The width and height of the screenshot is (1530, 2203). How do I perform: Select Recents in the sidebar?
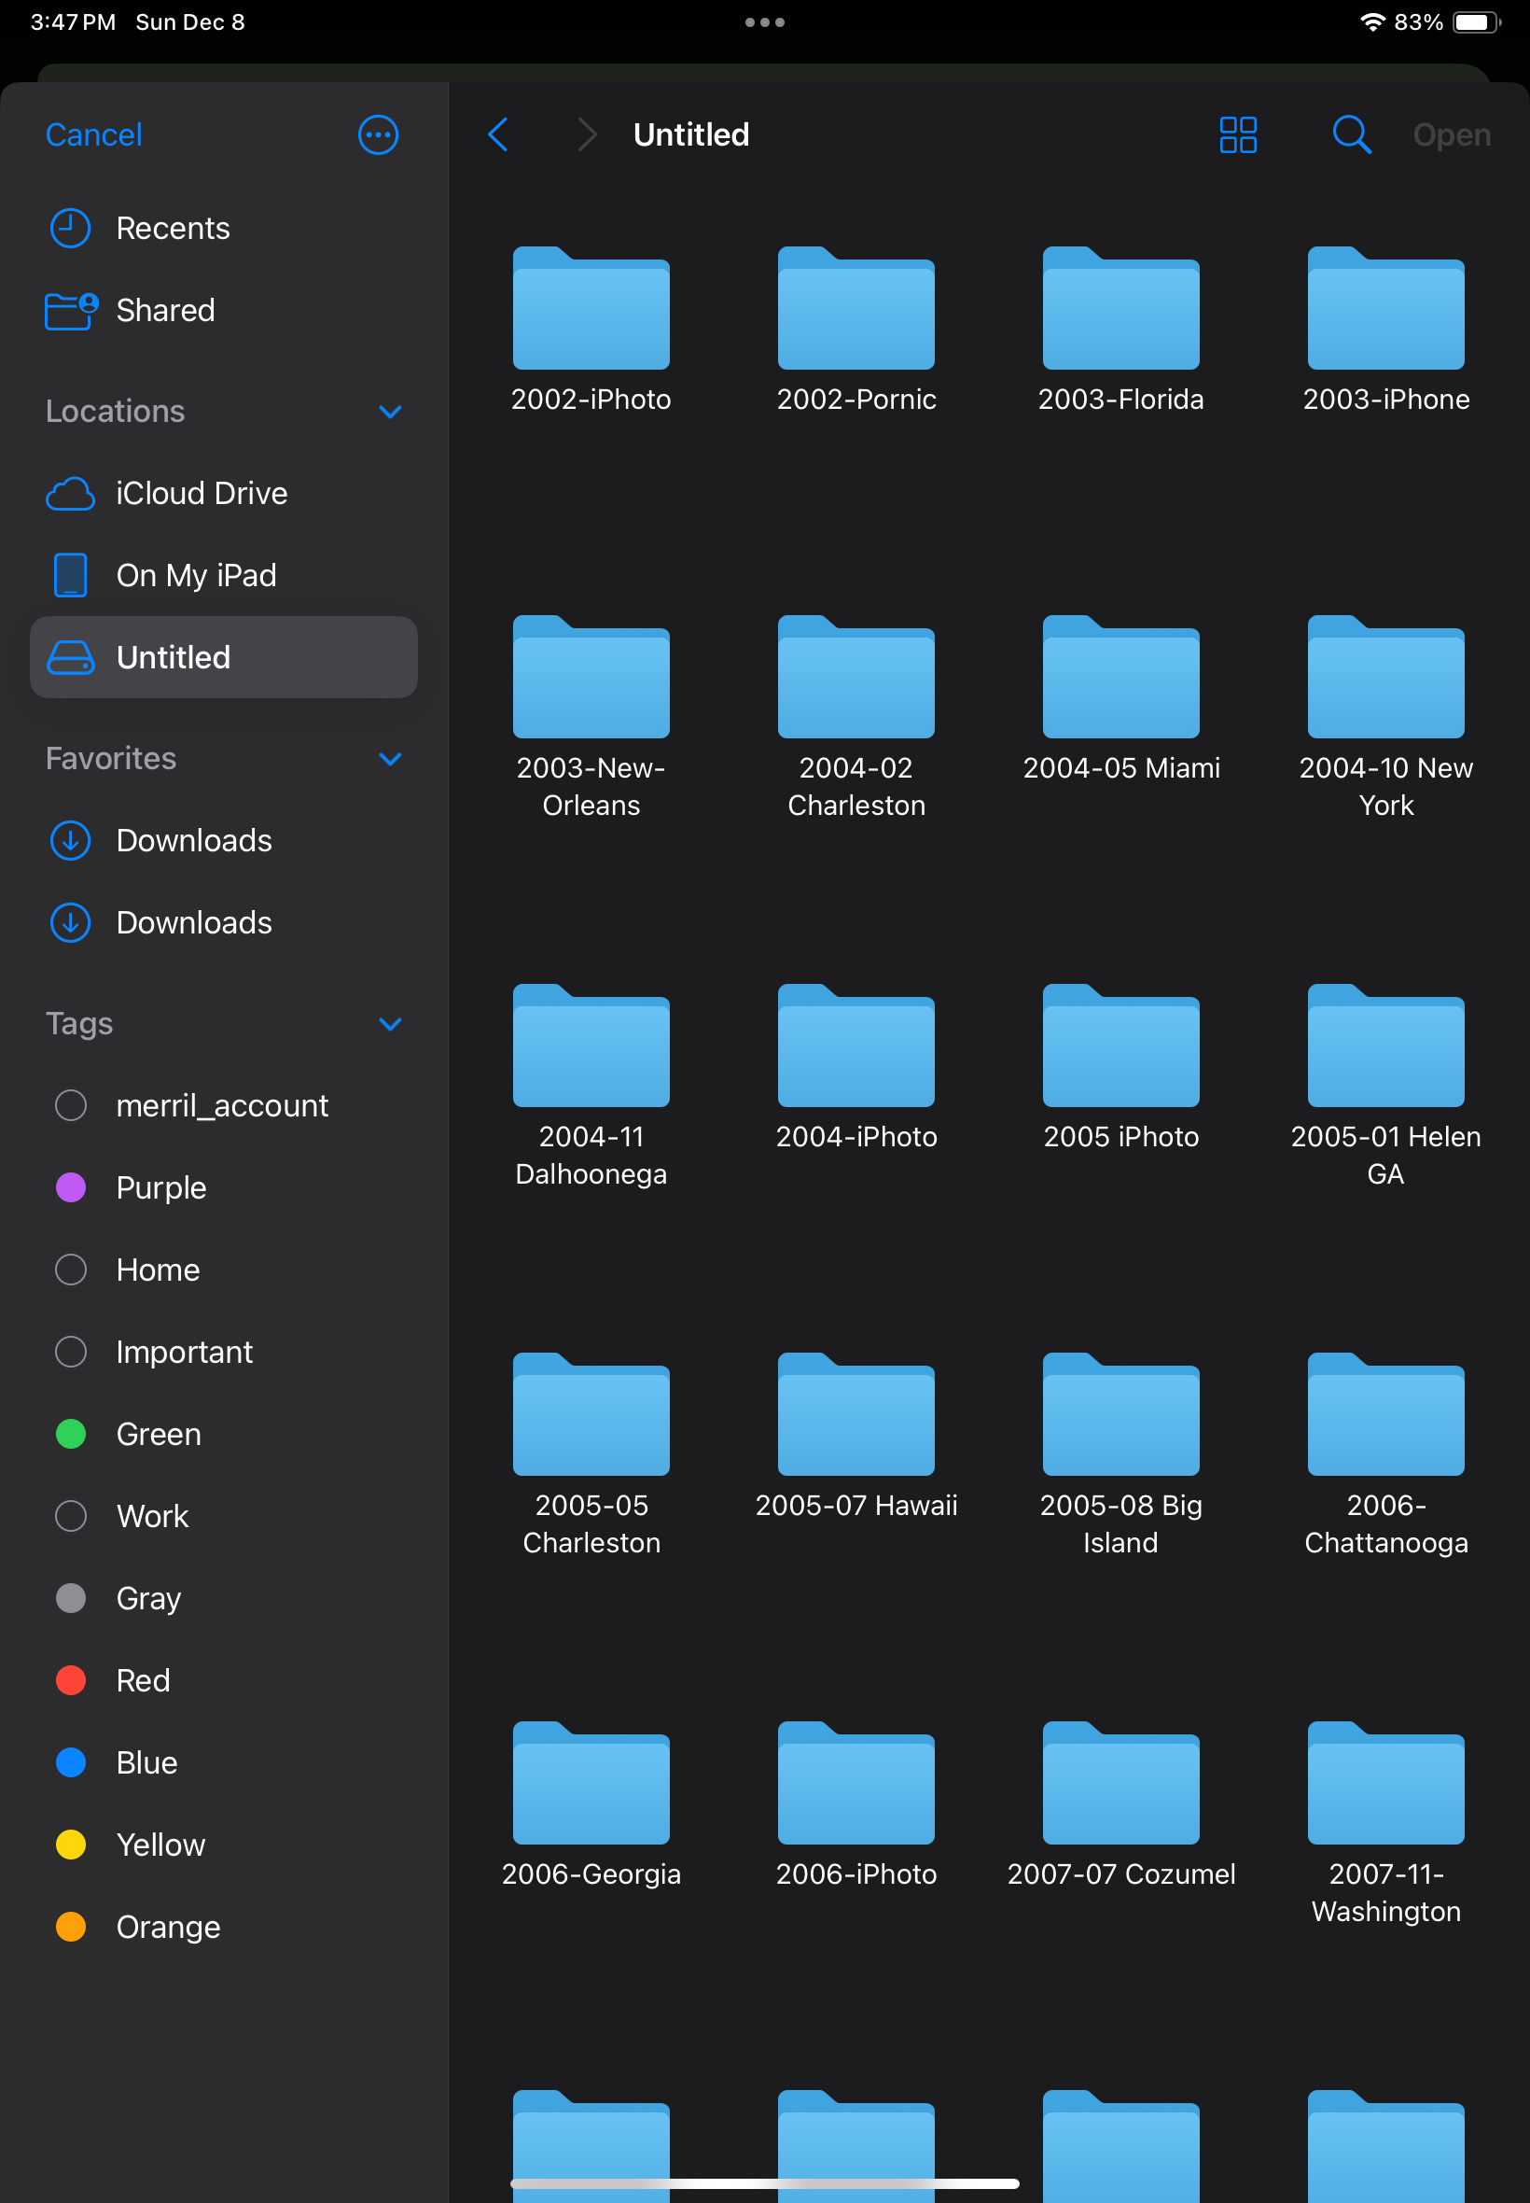(173, 229)
